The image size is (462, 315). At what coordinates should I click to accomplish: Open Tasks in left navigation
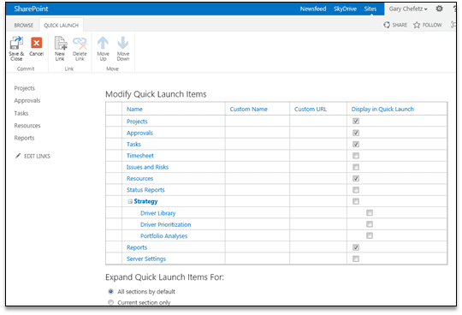click(x=21, y=113)
